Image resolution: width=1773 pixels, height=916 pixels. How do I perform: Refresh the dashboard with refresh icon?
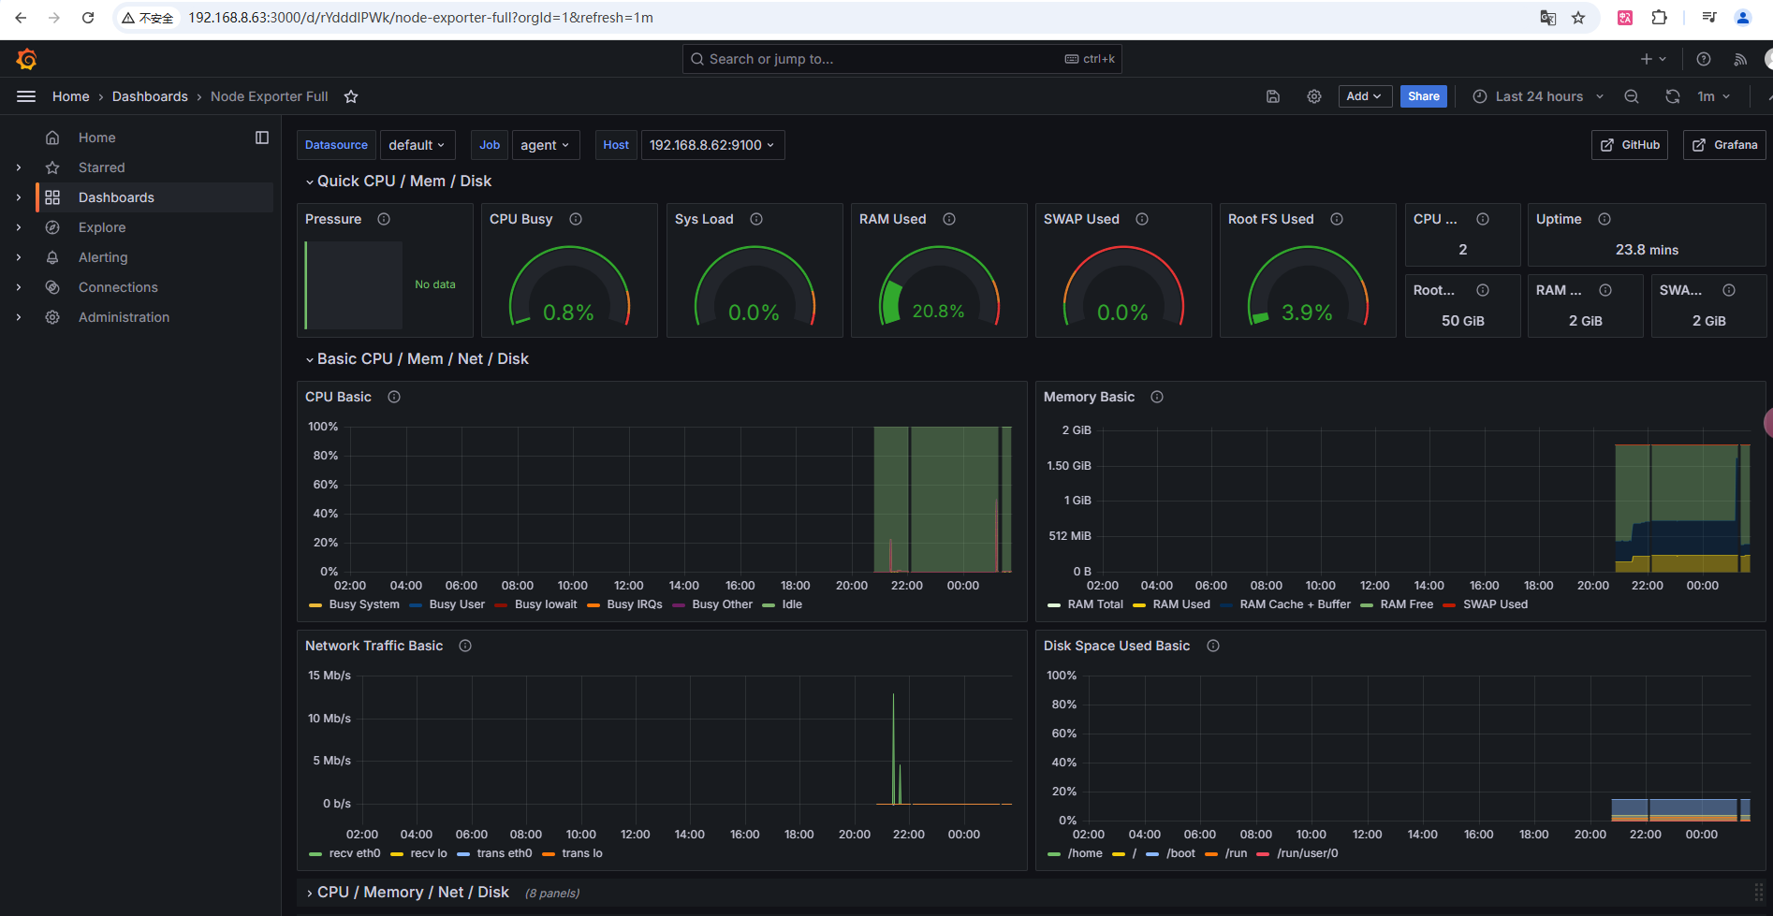coord(1673,96)
